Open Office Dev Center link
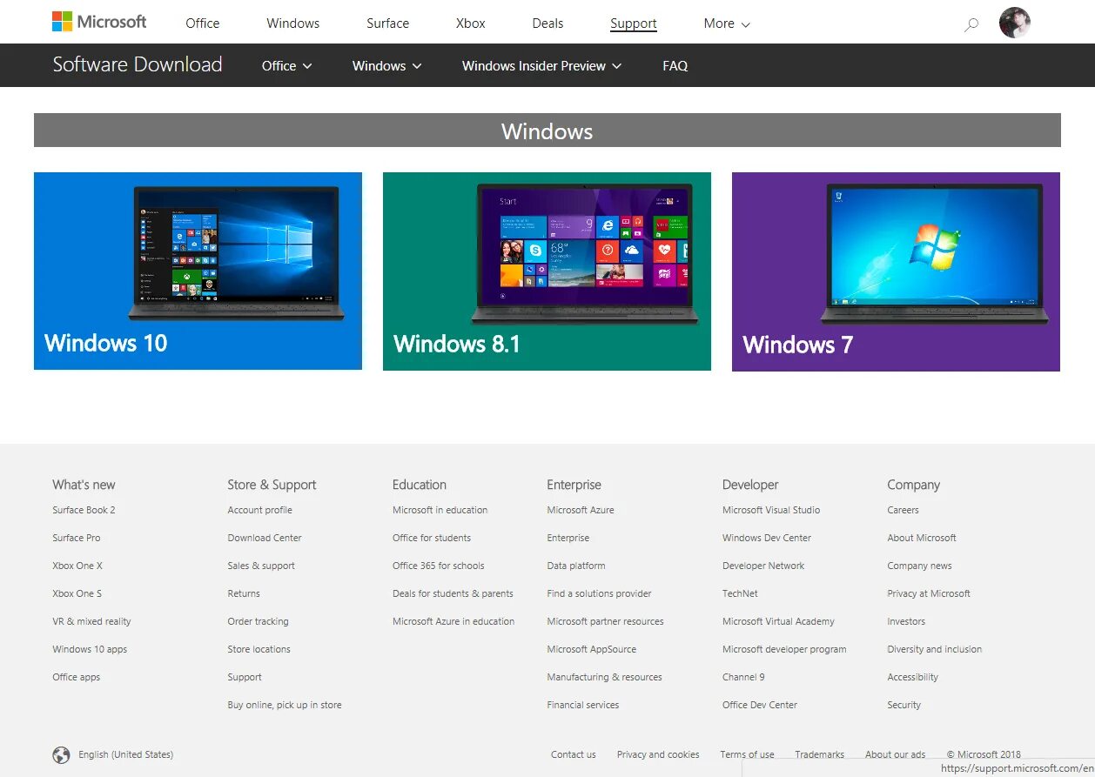Image resolution: width=1095 pixels, height=777 pixels. [760, 705]
